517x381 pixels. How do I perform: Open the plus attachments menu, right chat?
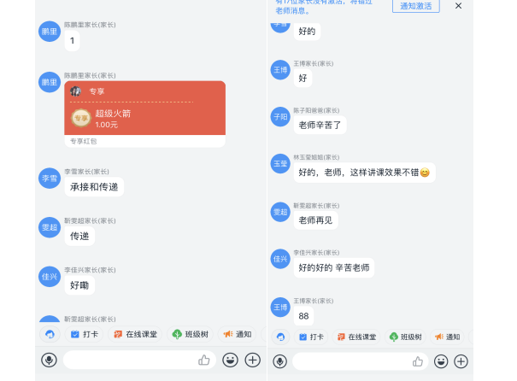(461, 361)
